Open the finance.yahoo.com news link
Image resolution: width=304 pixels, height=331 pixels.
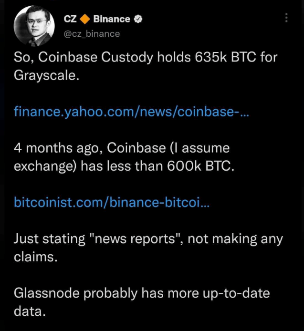click(129, 112)
